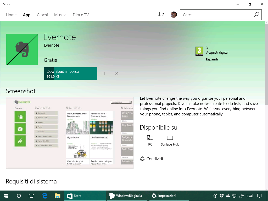Screen dimensions: 268x201
Task: Cancel the Evernote download
Action: click(116, 74)
